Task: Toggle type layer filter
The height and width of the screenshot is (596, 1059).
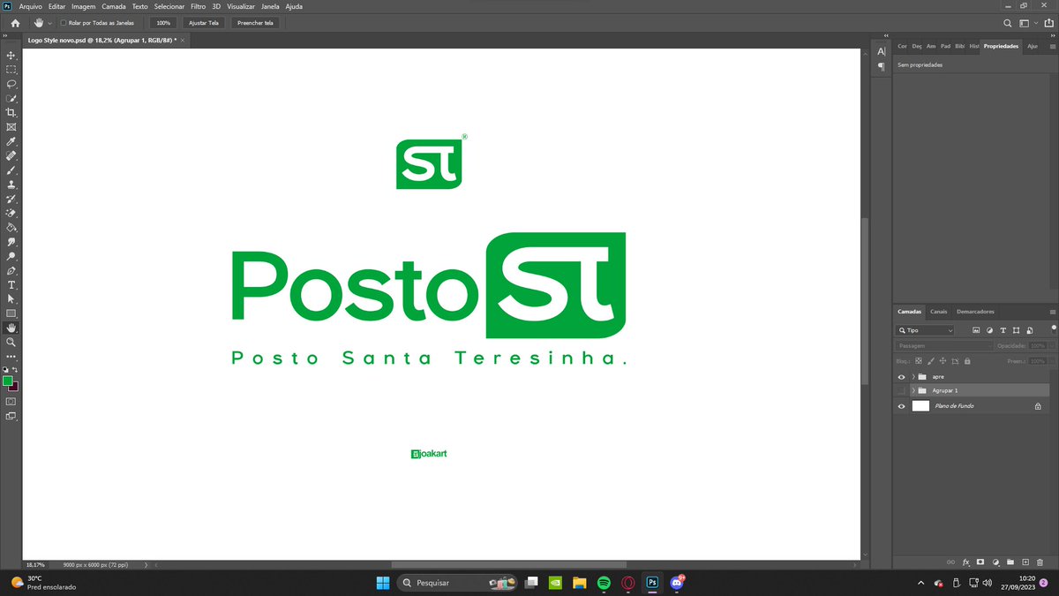Action: 1003,330
